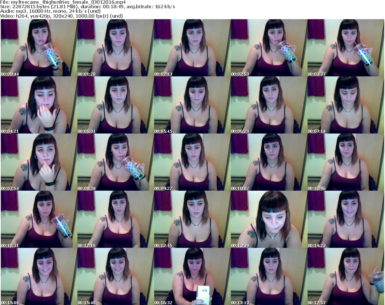Choose the 00:15:04 preview frame
Screen dimensions: 385x305
point(39,276)
